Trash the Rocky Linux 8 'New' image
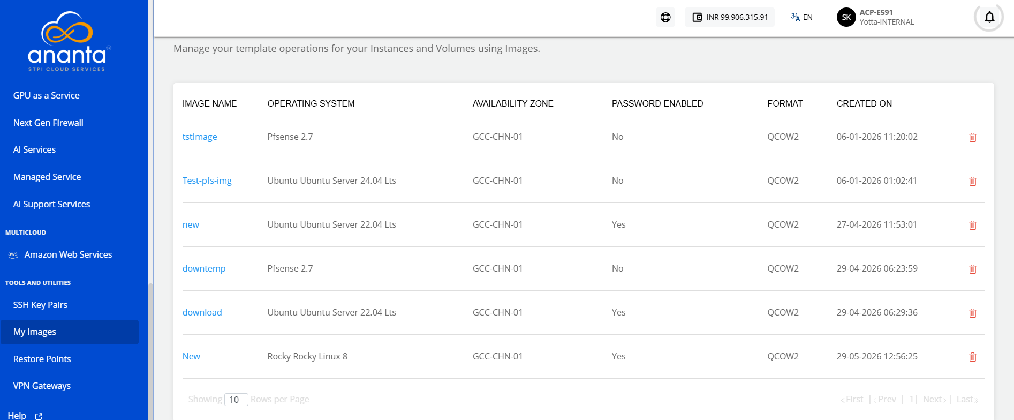 [x=973, y=357]
